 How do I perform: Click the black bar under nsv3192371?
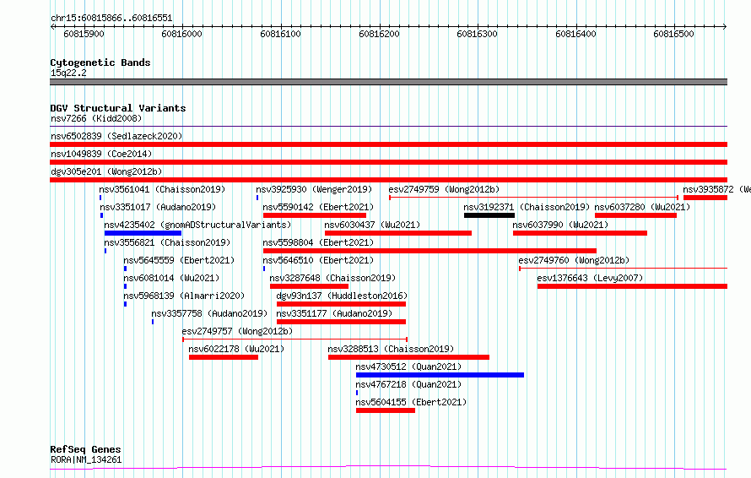click(489, 215)
